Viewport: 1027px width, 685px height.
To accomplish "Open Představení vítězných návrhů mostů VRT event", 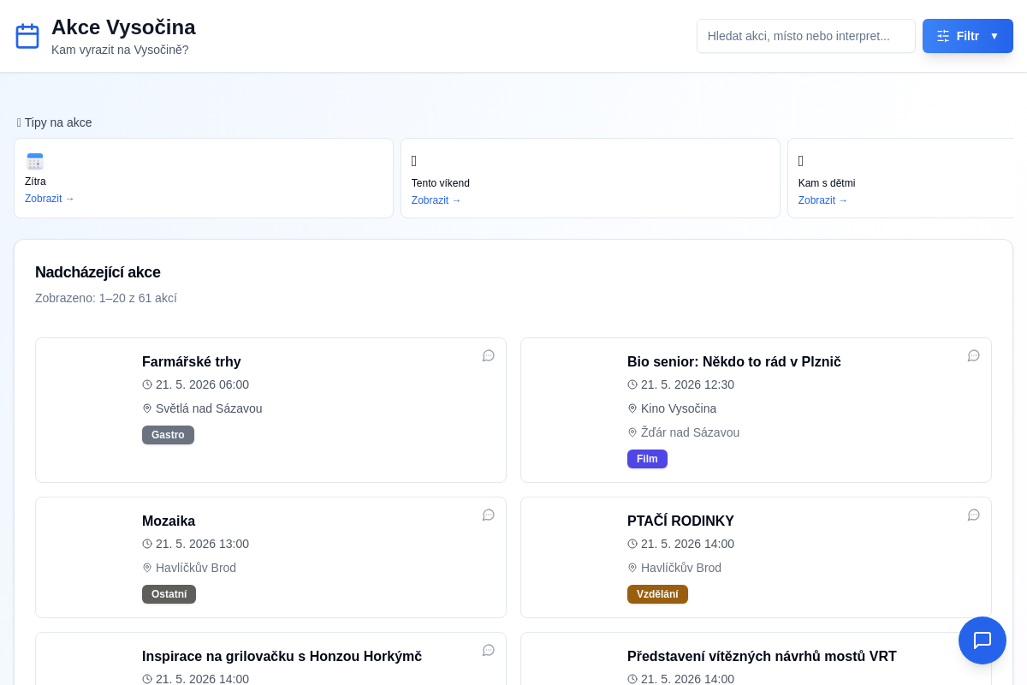I will 762,656.
